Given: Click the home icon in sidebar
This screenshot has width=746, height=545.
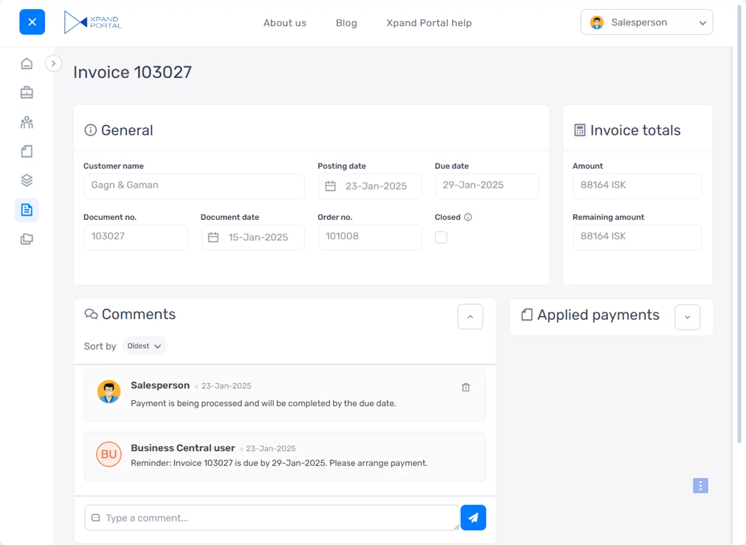Looking at the screenshot, I should [27, 64].
